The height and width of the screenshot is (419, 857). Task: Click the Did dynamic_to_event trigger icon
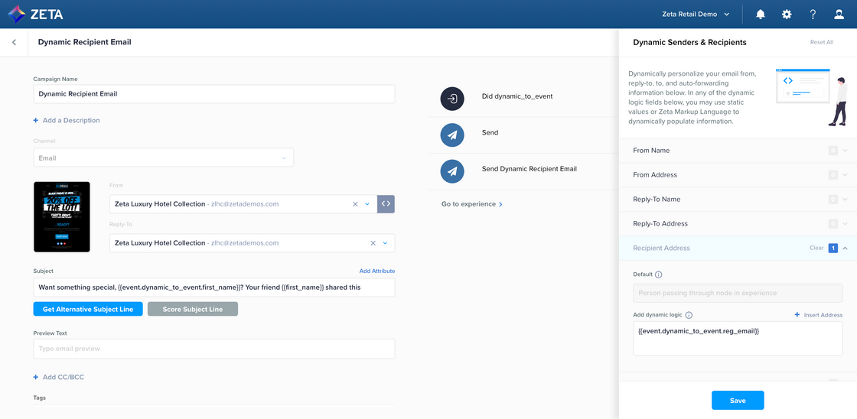point(452,99)
